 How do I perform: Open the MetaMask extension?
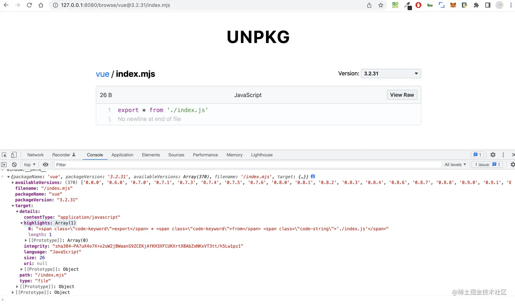453,5
